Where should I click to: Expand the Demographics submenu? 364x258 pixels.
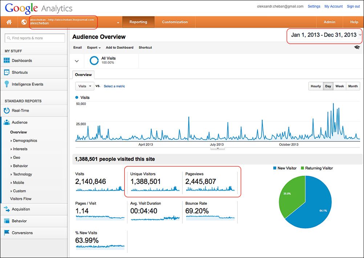pyautogui.click(x=24, y=141)
